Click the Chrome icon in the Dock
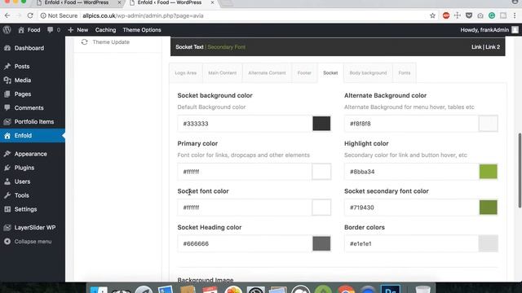The height and width of the screenshot is (293, 522). coord(346,289)
